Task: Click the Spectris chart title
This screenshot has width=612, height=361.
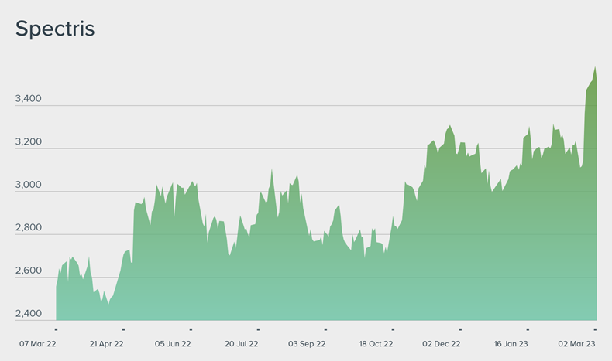Action: (55, 29)
